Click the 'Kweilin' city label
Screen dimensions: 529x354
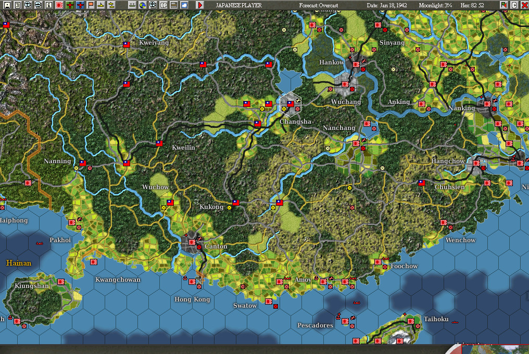[183, 148]
